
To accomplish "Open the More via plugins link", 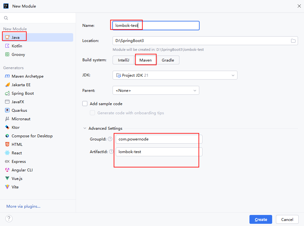I will tap(23, 206).
